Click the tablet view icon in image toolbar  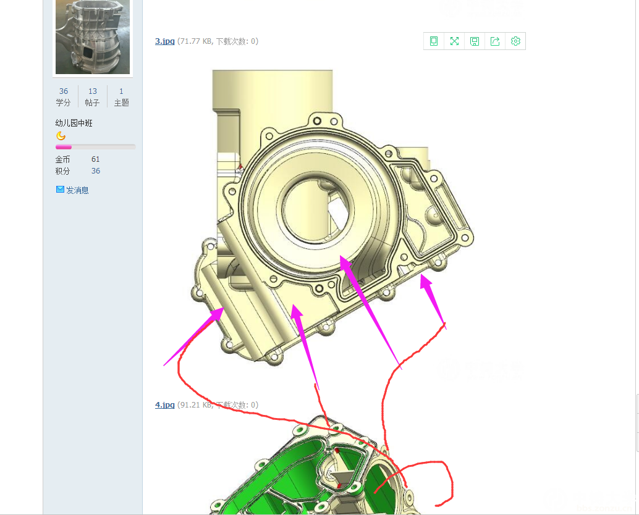pyautogui.click(x=434, y=41)
